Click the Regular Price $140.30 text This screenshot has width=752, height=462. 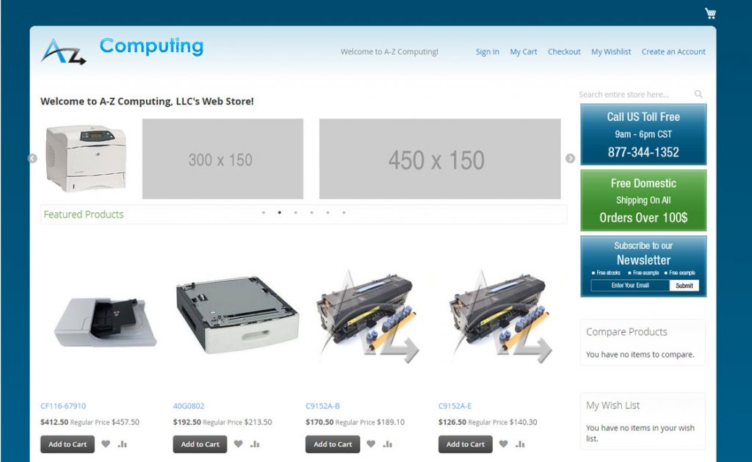coord(502,422)
